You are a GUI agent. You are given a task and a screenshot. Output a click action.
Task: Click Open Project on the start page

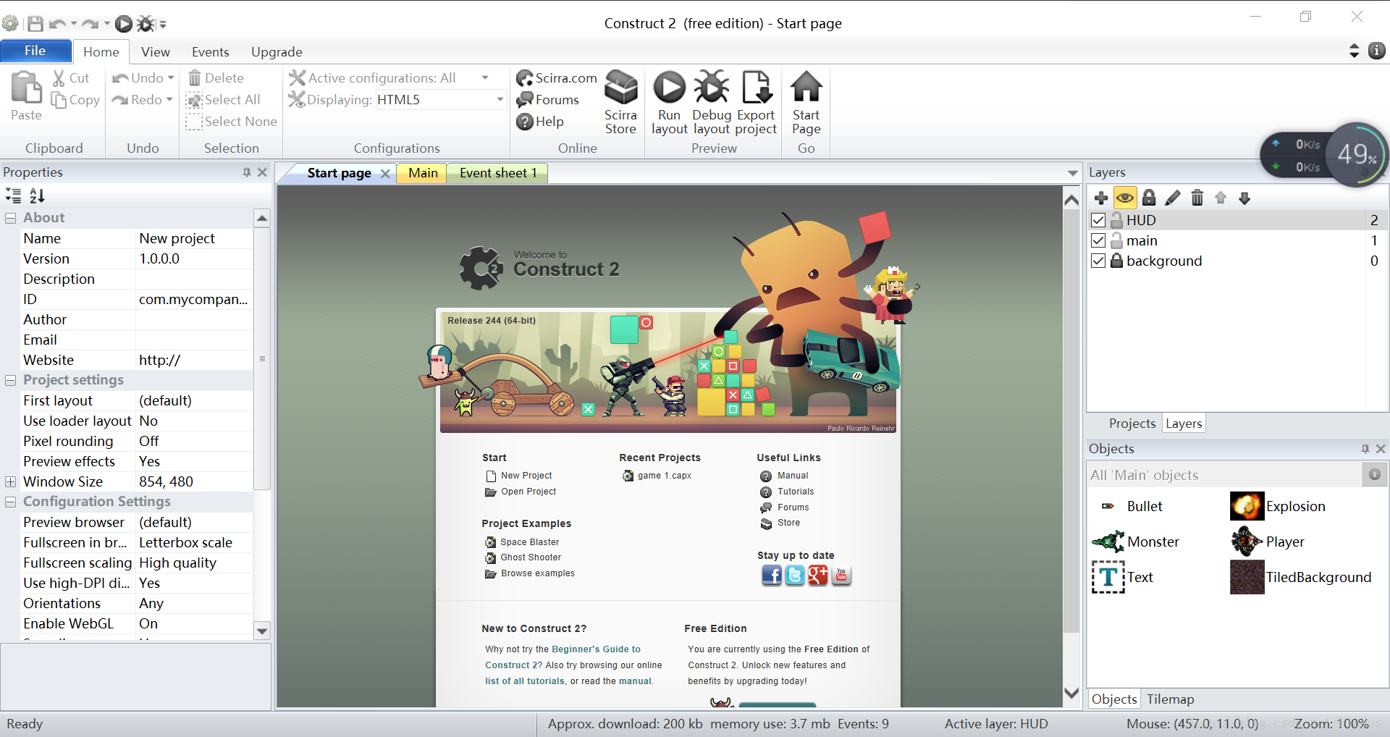(x=521, y=492)
